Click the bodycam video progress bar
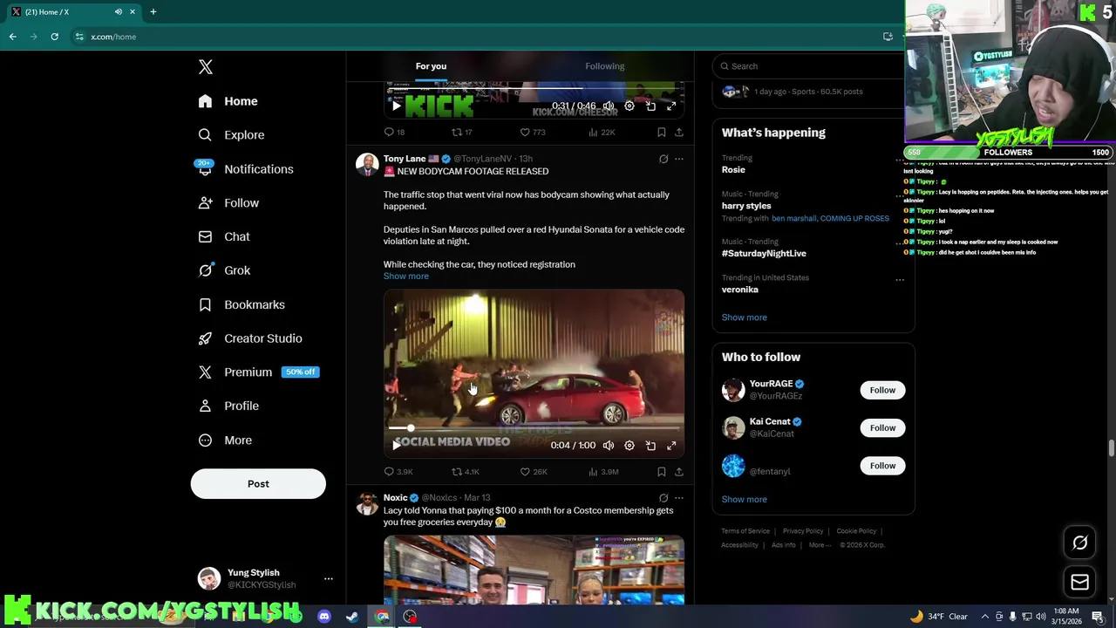1116x628 pixels. pyautogui.click(x=534, y=428)
